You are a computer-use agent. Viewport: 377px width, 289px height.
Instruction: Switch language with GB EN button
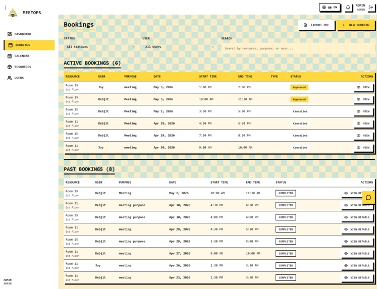330,7
